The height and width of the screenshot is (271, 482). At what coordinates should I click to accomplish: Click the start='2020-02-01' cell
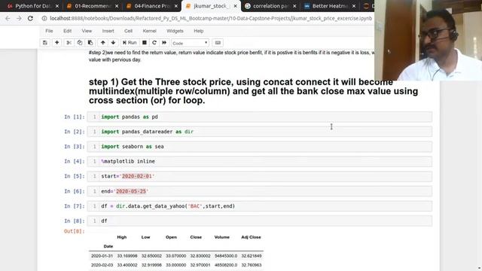pos(259,176)
